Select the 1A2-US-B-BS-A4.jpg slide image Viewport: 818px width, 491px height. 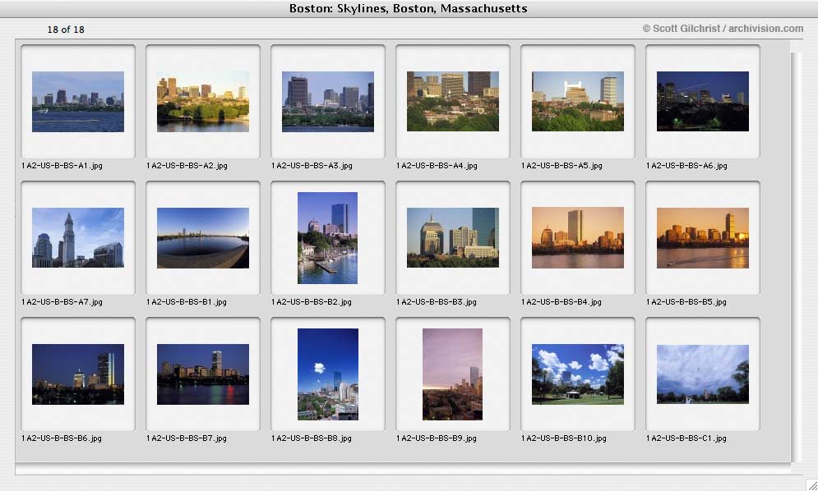453,101
